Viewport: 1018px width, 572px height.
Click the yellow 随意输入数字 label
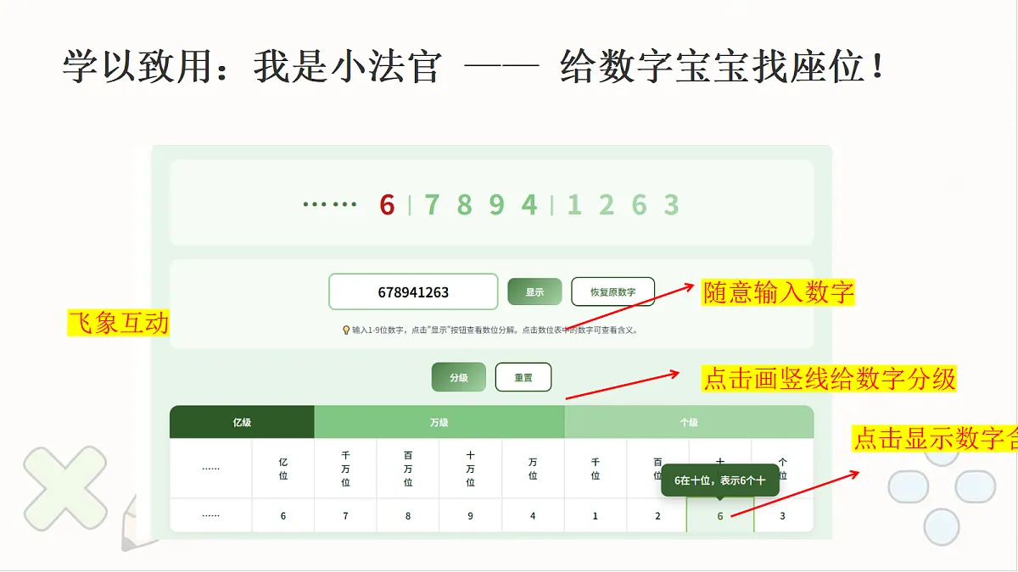pos(778,292)
